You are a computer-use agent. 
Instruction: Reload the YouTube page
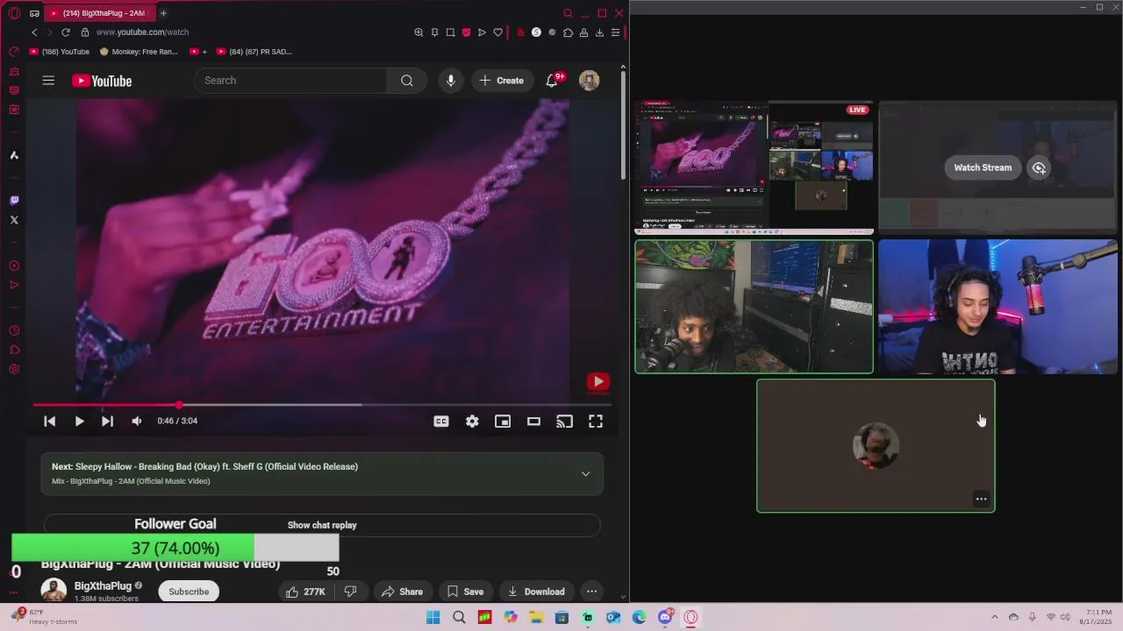point(65,32)
